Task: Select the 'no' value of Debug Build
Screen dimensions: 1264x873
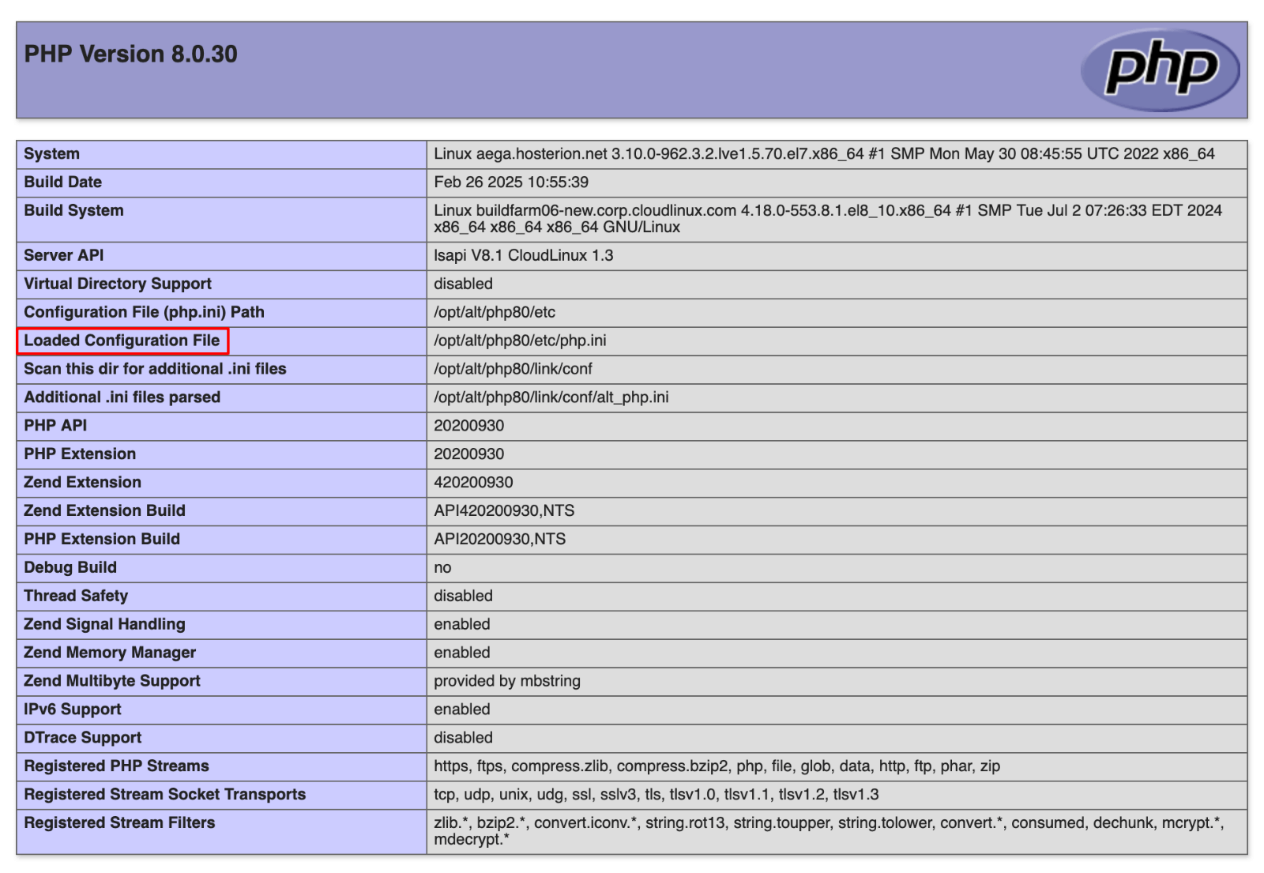Action: (x=443, y=568)
